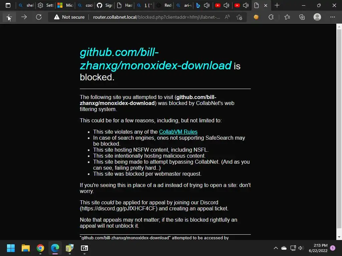The width and height of the screenshot is (342, 256).
Task: Open the CollabVM Rules link
Action: click(x=178, y=132)
